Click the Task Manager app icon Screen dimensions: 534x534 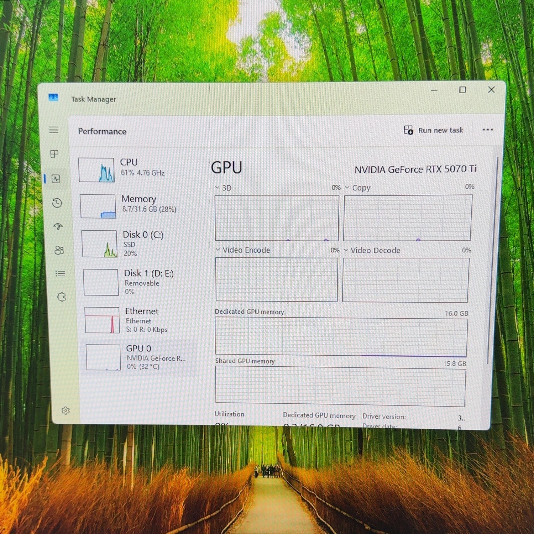[x=53, y=98]
